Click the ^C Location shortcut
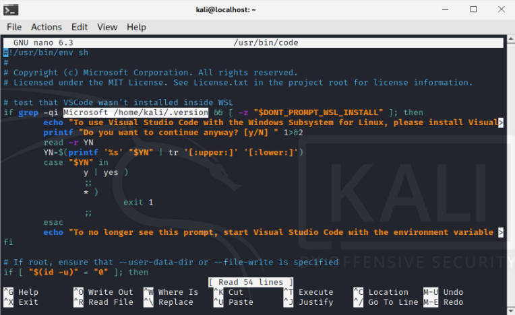The height and width of the screenshot is (315, 515). 381,292
